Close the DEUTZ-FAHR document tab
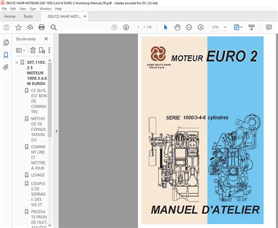Image resolution: width=278 pixels, height=228 pixels. coord(85,16)
